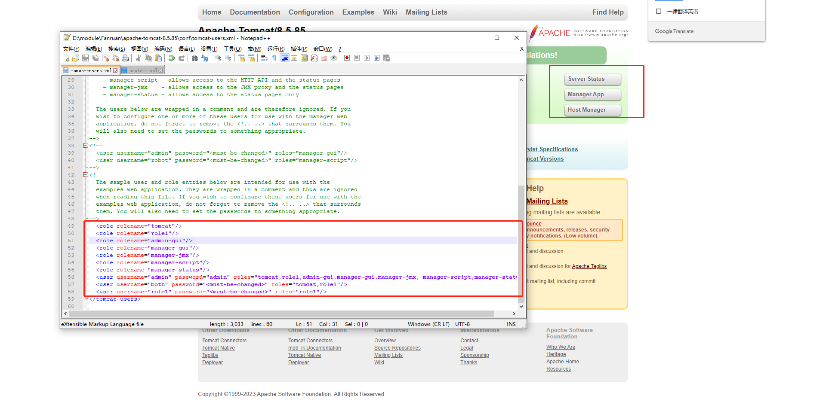The height and width of the screenshot is (402, 826).
Task: Open the 编辑(E) menu
Action: [x=94, y=49]
